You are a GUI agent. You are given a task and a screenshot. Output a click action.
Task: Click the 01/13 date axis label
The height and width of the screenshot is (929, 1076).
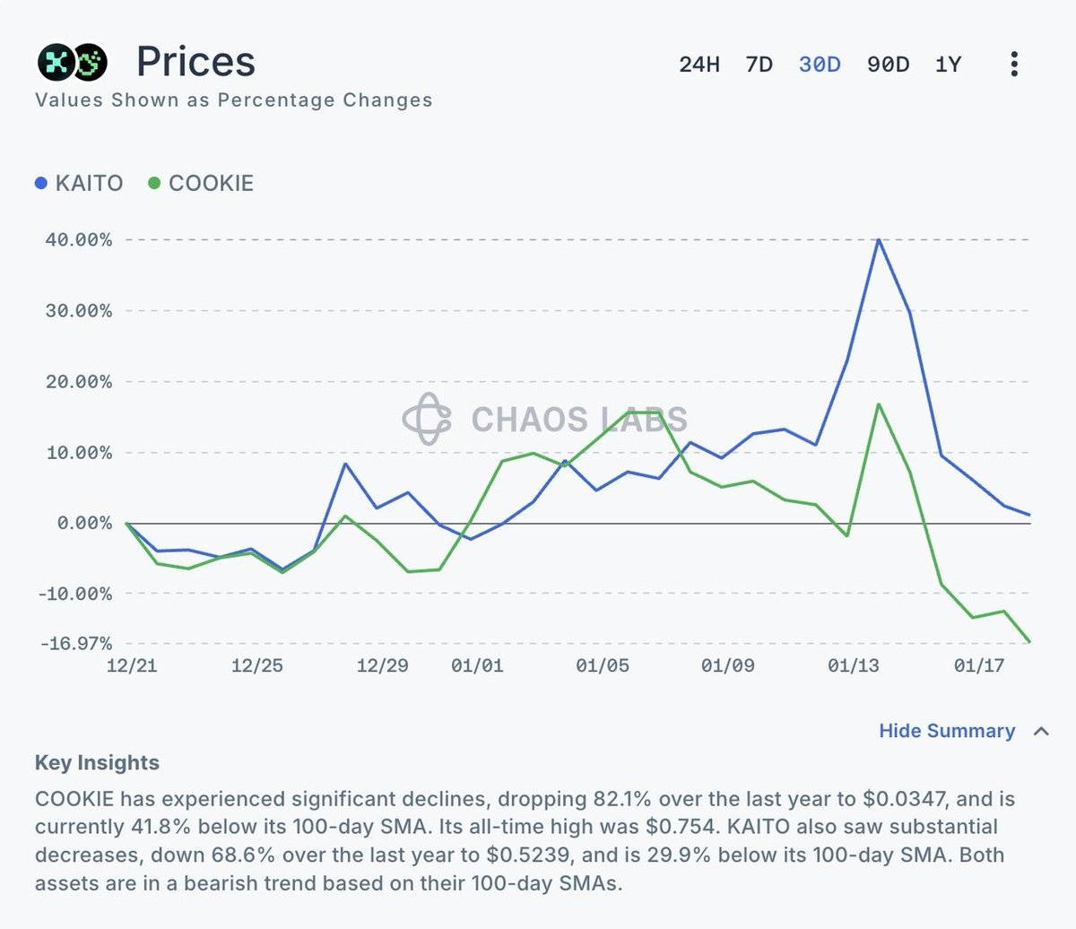[x=853, y=665]
